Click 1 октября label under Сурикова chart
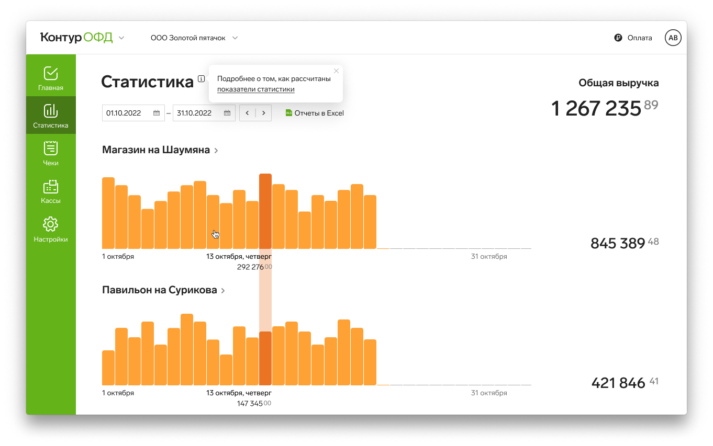Image resolution: width=713 pixels, height=446 pixels. (x=118, y=393)
